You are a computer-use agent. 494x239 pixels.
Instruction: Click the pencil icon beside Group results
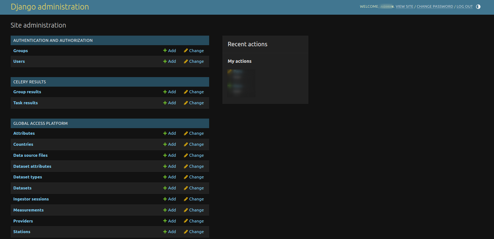[187, 92]
